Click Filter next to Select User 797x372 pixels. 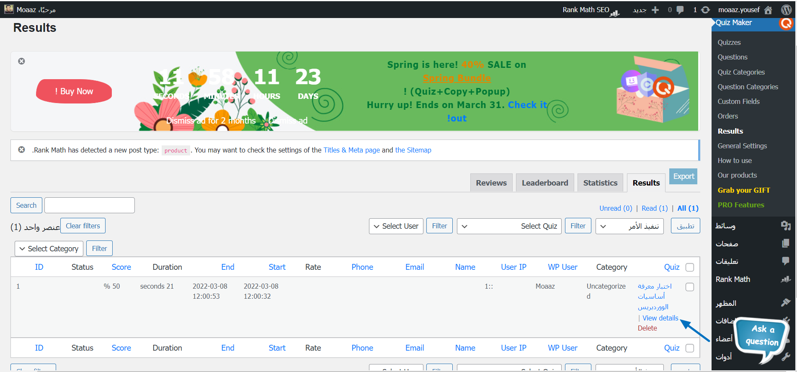point(439,226)
